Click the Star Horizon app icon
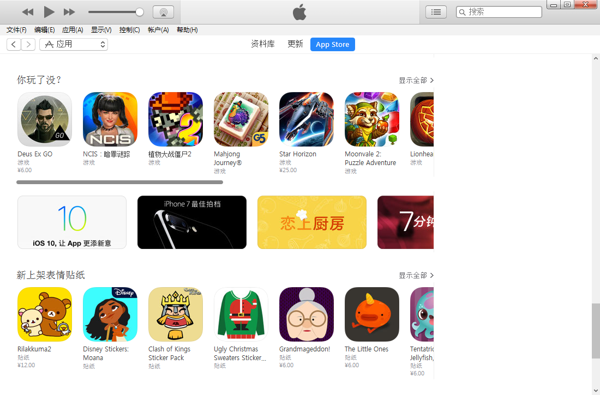The height and width of the screenshot is (395, 600). pos(307,119)
